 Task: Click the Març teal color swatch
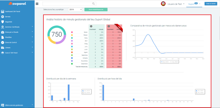[x=72, y=38]
